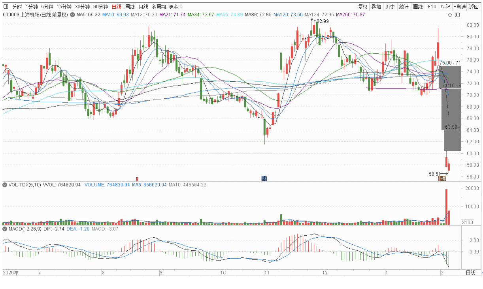Open the F10 company info
The image size is (483, 289).
(432, 7)
